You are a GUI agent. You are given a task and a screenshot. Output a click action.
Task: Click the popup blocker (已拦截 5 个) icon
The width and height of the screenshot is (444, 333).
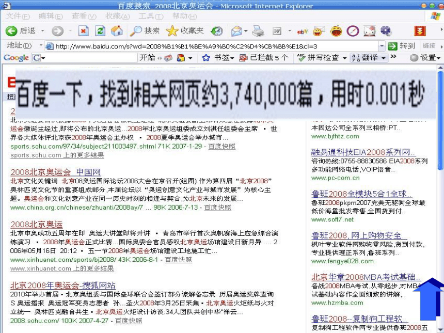coord(243,58)
